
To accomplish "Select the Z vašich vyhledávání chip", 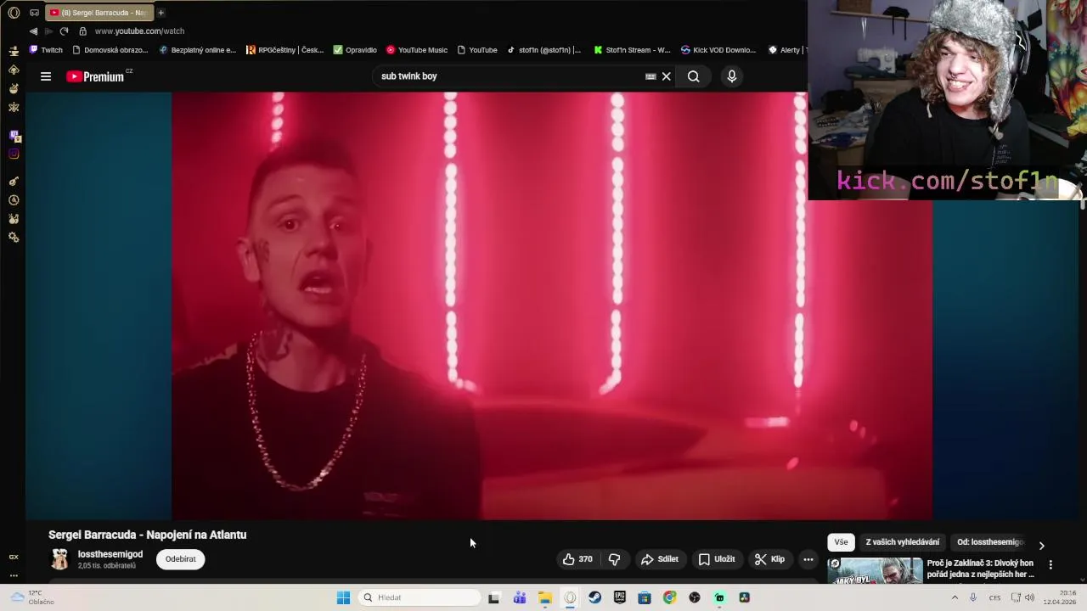I will coord(903,542).
